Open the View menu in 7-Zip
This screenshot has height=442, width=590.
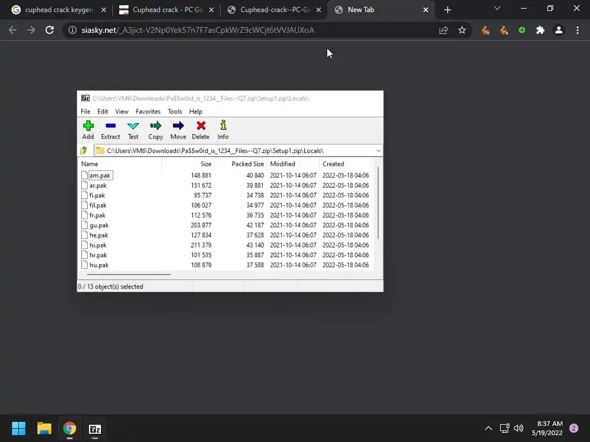tap(122, 111)
